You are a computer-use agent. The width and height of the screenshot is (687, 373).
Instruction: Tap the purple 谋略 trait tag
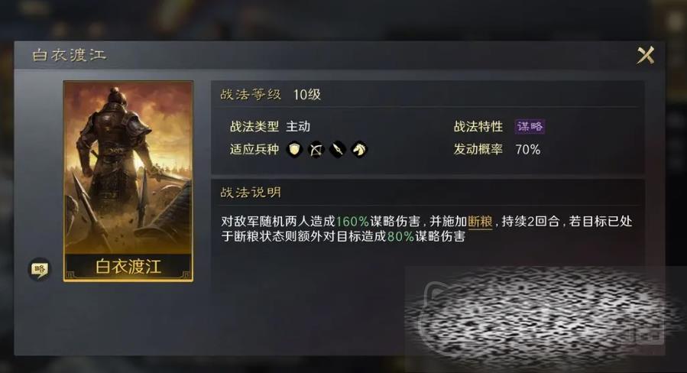click(530, 127)
